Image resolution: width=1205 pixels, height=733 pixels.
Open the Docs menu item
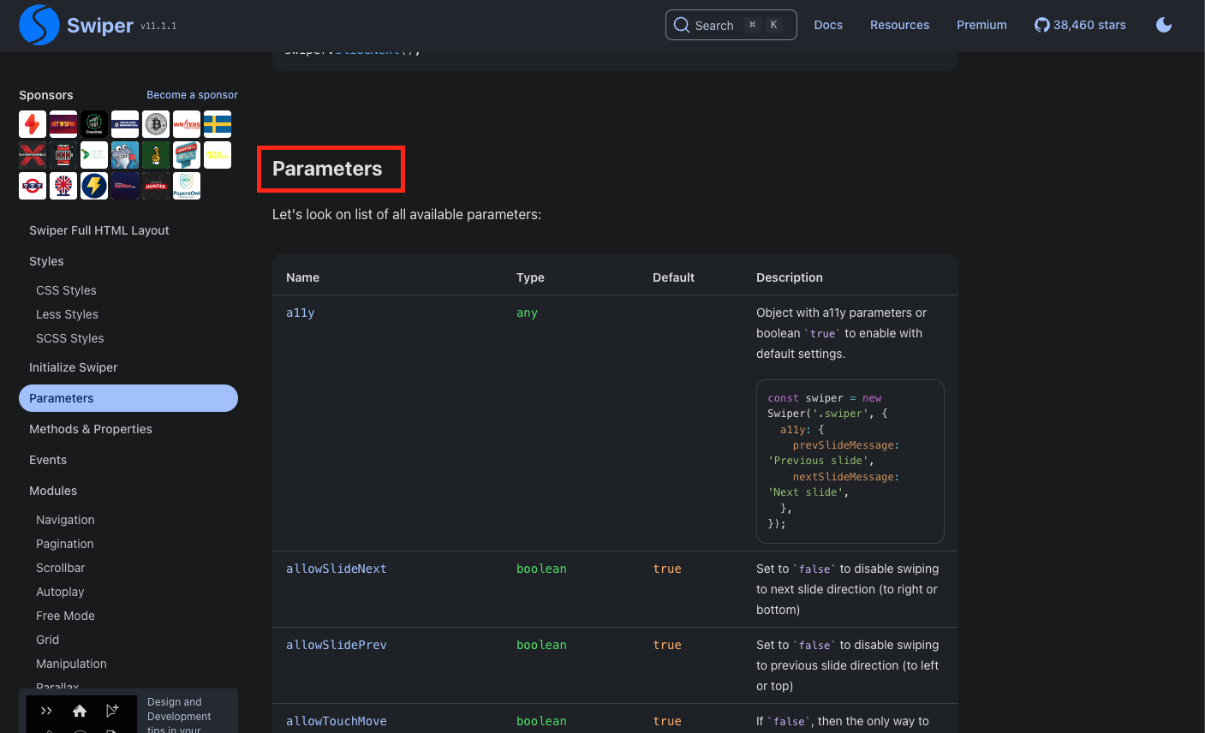pos(828,25)
